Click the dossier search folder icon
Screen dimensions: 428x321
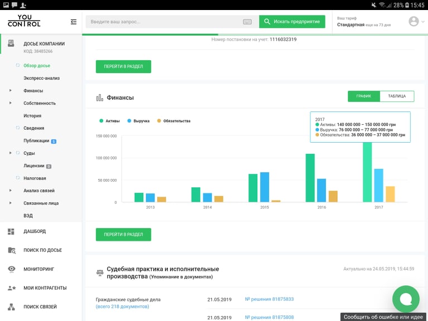(x=12, y=250)
